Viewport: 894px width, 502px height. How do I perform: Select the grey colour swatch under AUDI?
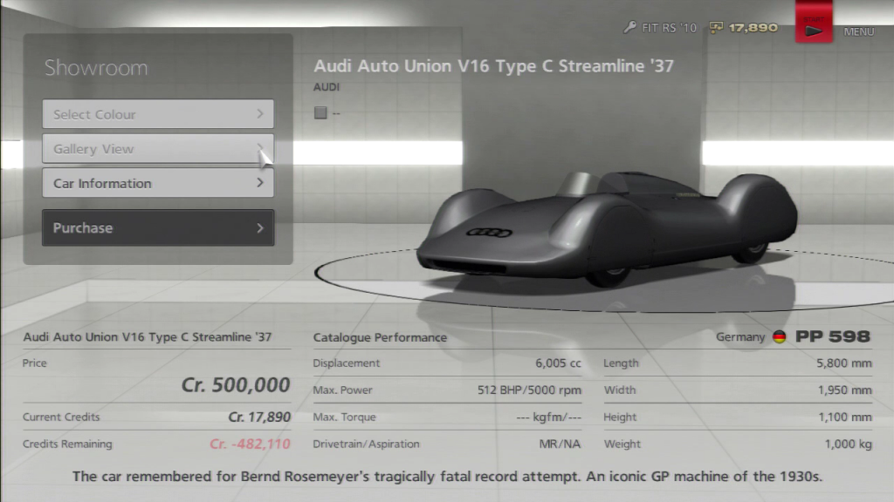(320, 112)
